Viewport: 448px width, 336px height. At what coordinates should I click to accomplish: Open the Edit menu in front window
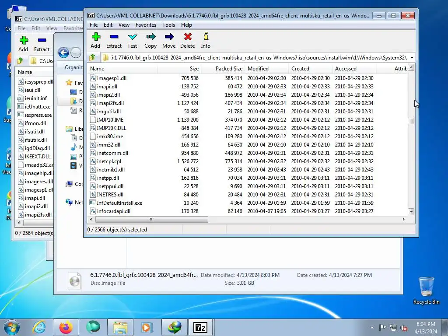click(108, 25)
